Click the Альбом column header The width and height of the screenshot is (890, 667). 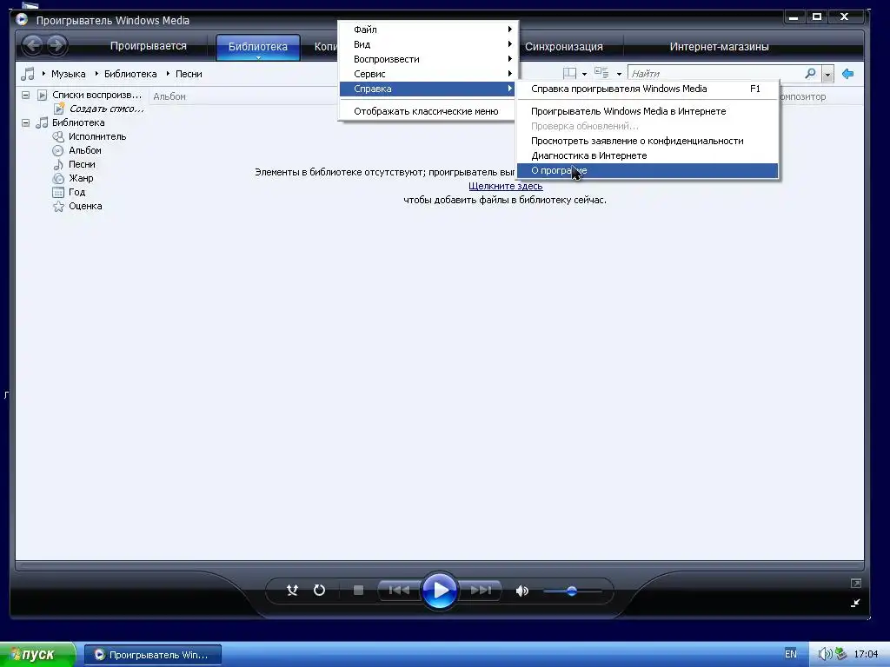pyautogui.click(x=169, y=96)
